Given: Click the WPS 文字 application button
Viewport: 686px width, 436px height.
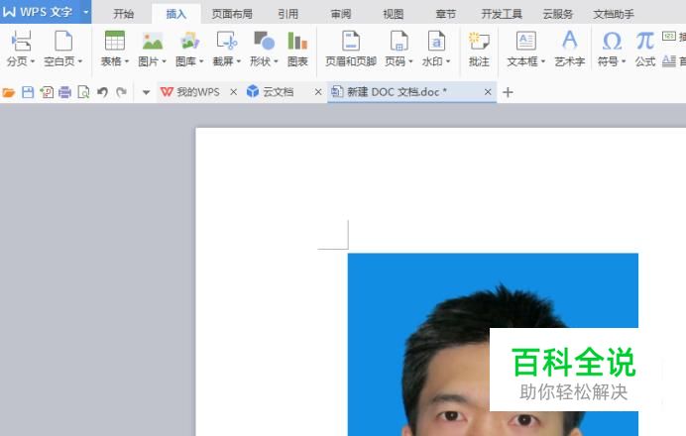Looking at the screenshot, I should pos(40,12).
